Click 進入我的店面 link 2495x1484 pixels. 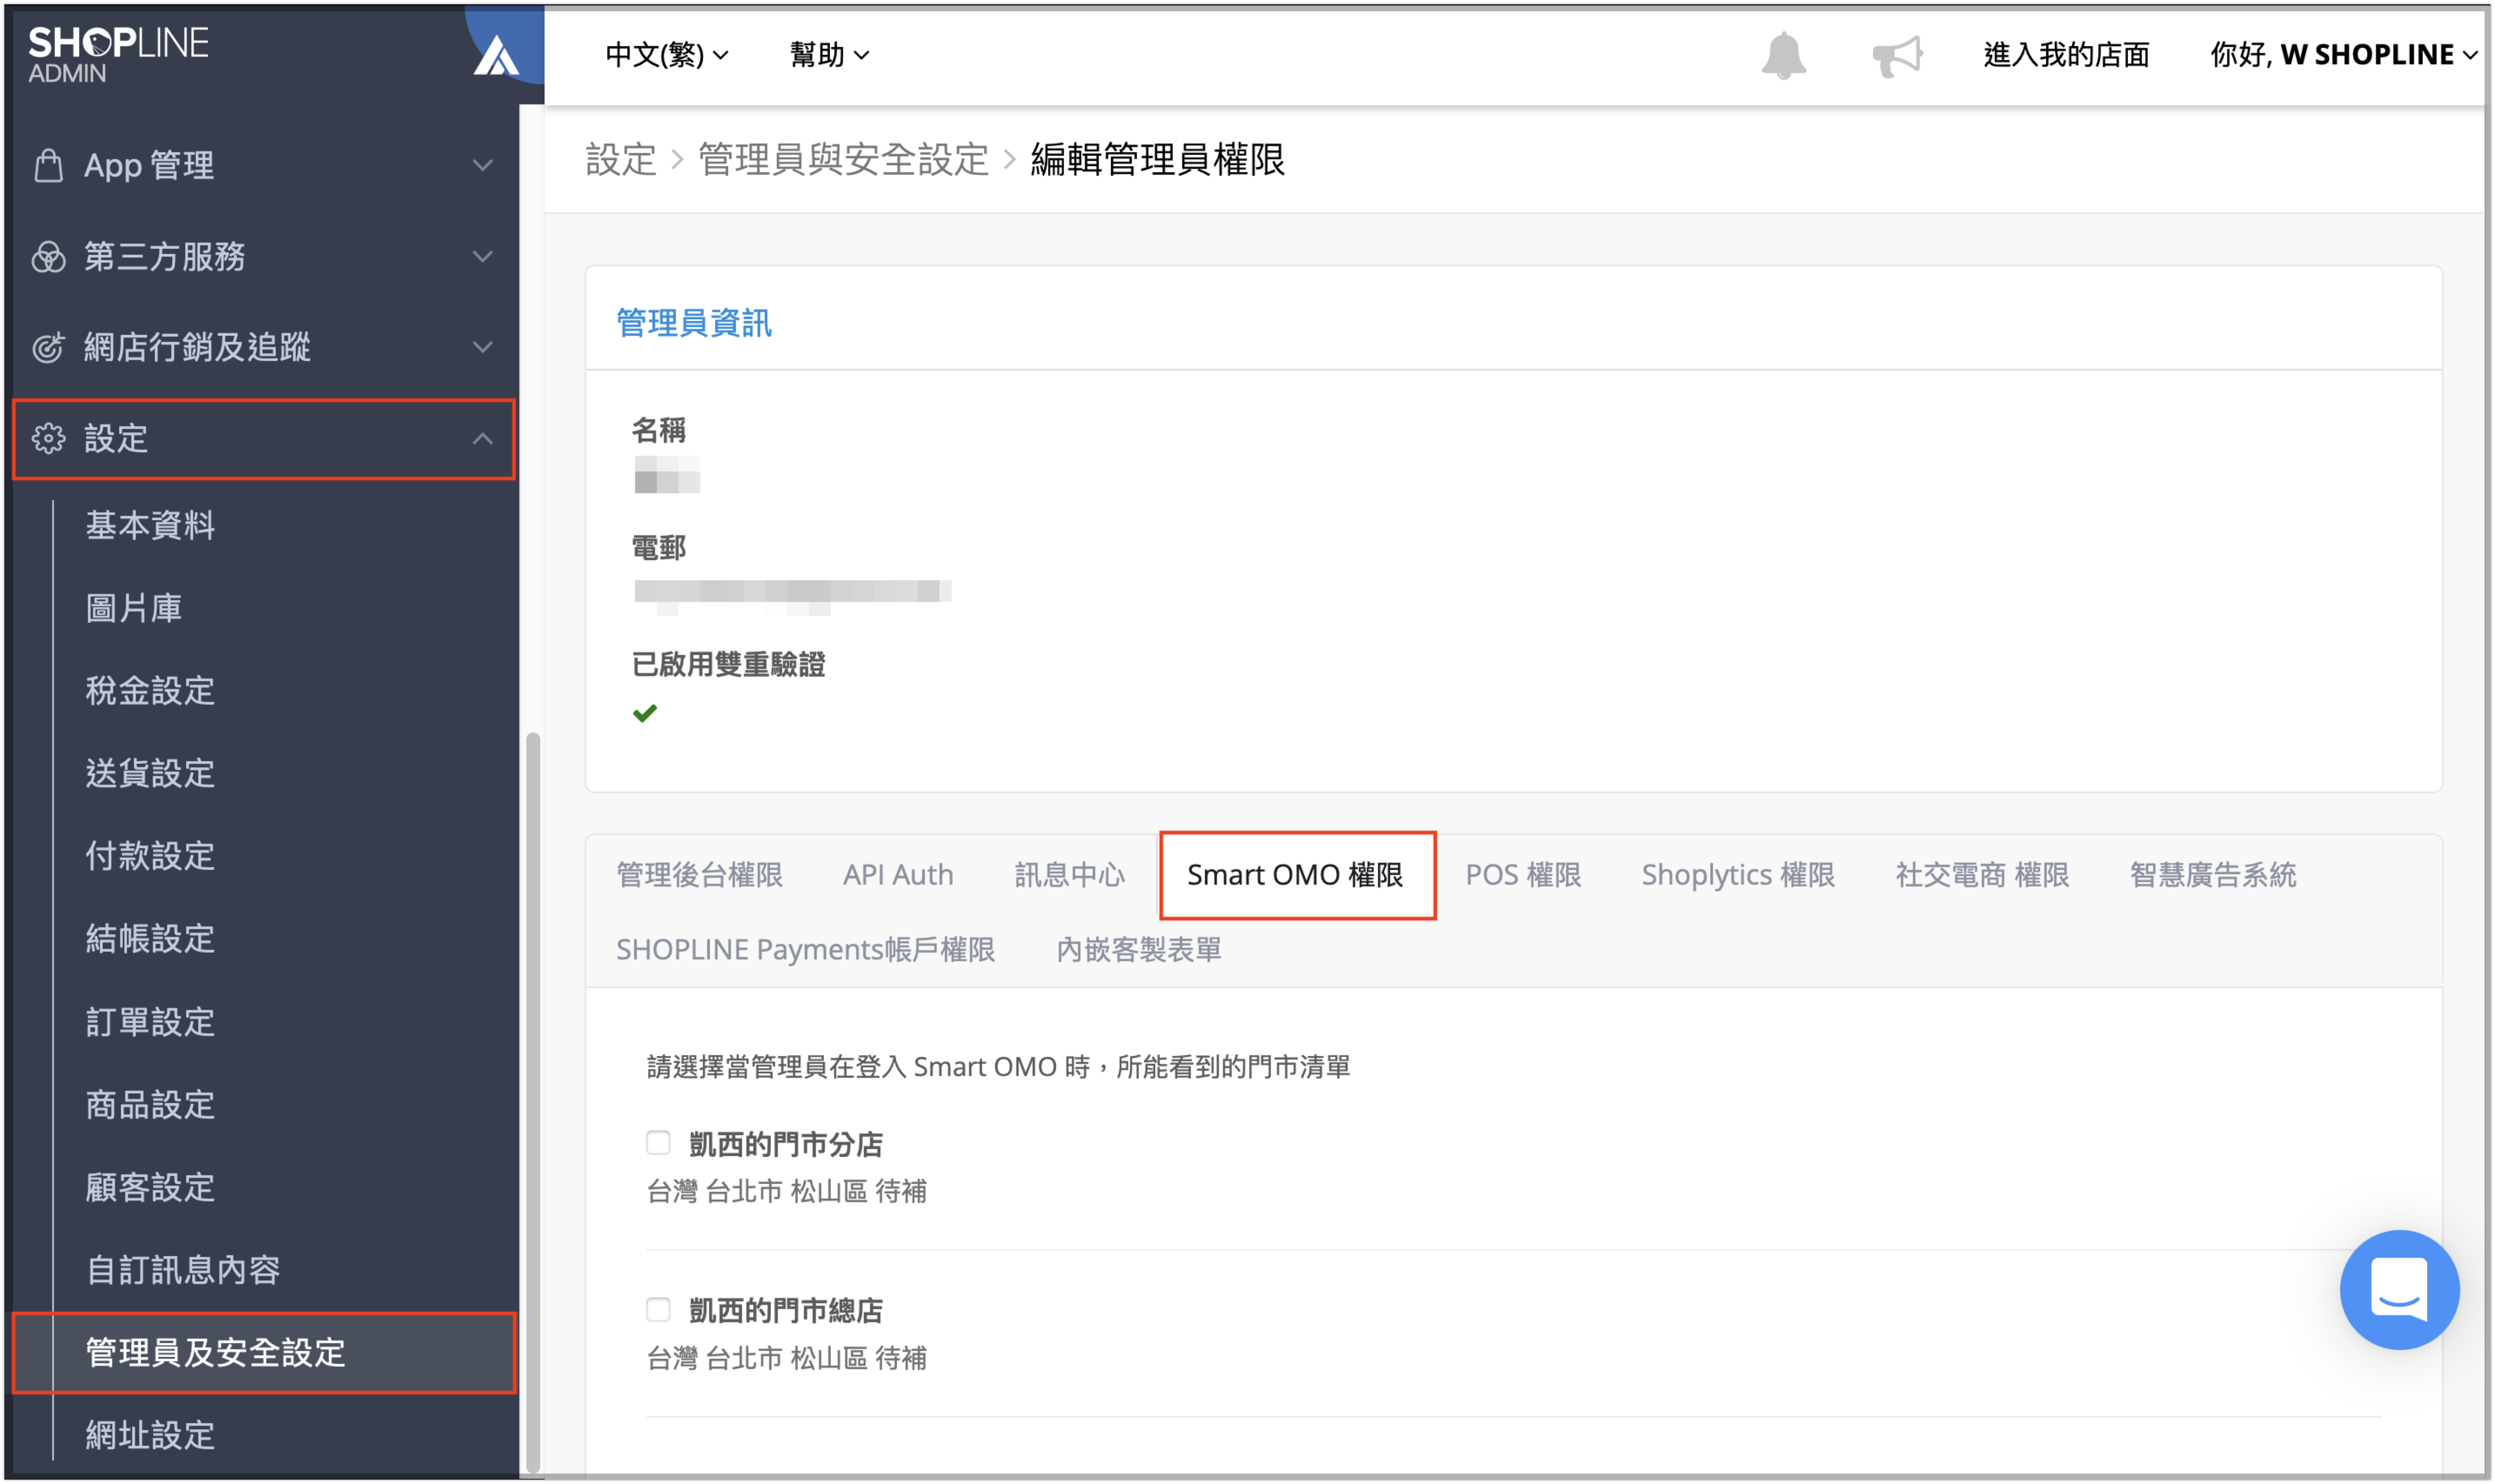[x=2066, y=55]
